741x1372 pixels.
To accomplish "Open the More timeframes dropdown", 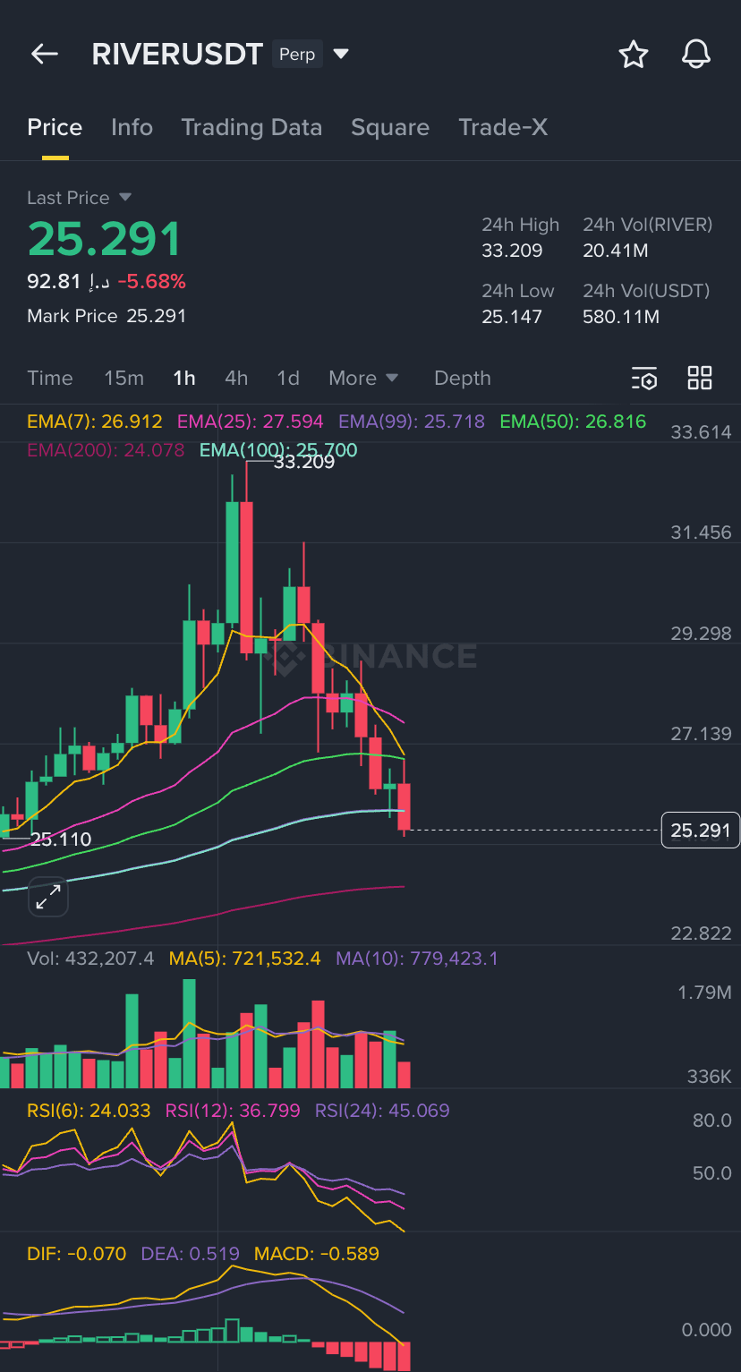I will coord(363,378).
